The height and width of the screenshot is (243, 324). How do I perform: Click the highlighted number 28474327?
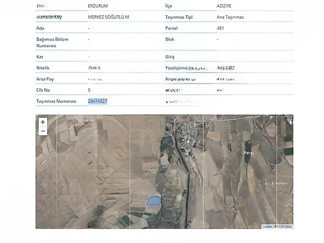tap(98, 101)
